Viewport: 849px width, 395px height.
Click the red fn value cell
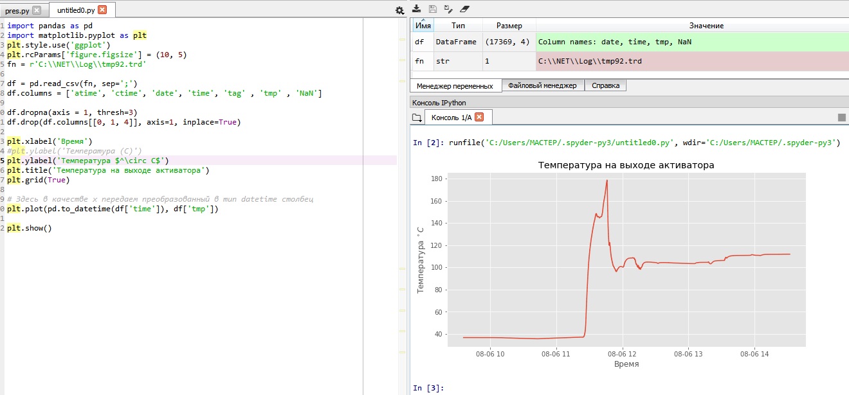tap(692, 62)
